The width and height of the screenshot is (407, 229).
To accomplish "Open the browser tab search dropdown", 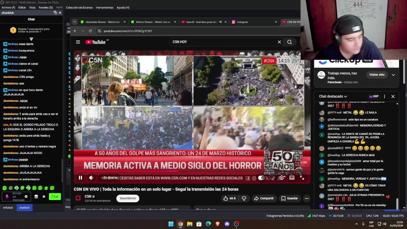I will (74, 22).
